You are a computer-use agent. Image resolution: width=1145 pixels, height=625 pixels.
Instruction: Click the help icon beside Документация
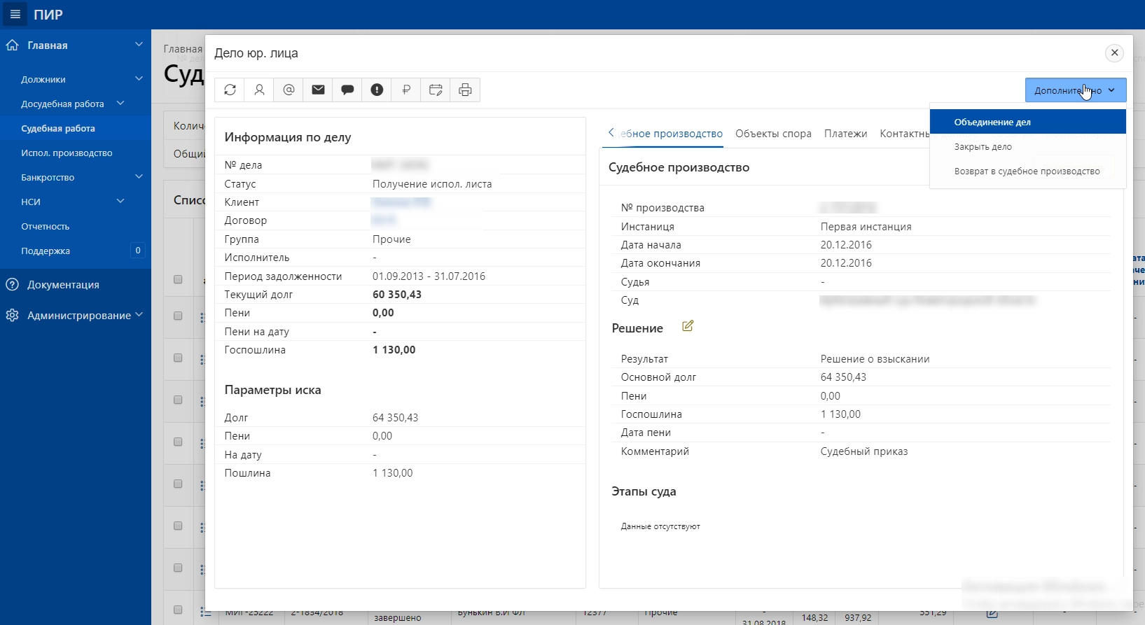click(12, 285)
